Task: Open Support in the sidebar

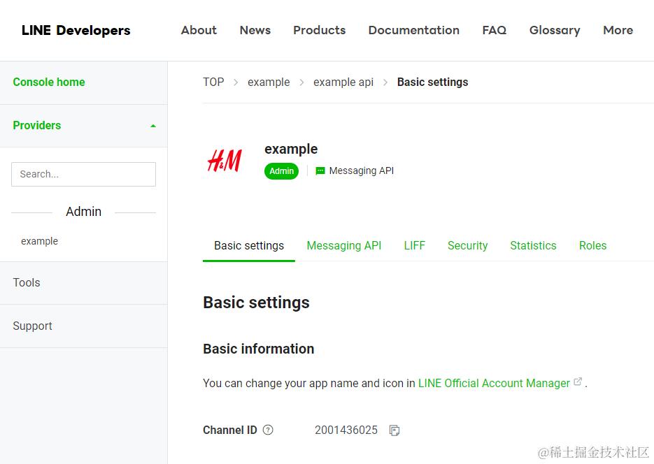Action: pyautogui.click(x=33, y=326)
